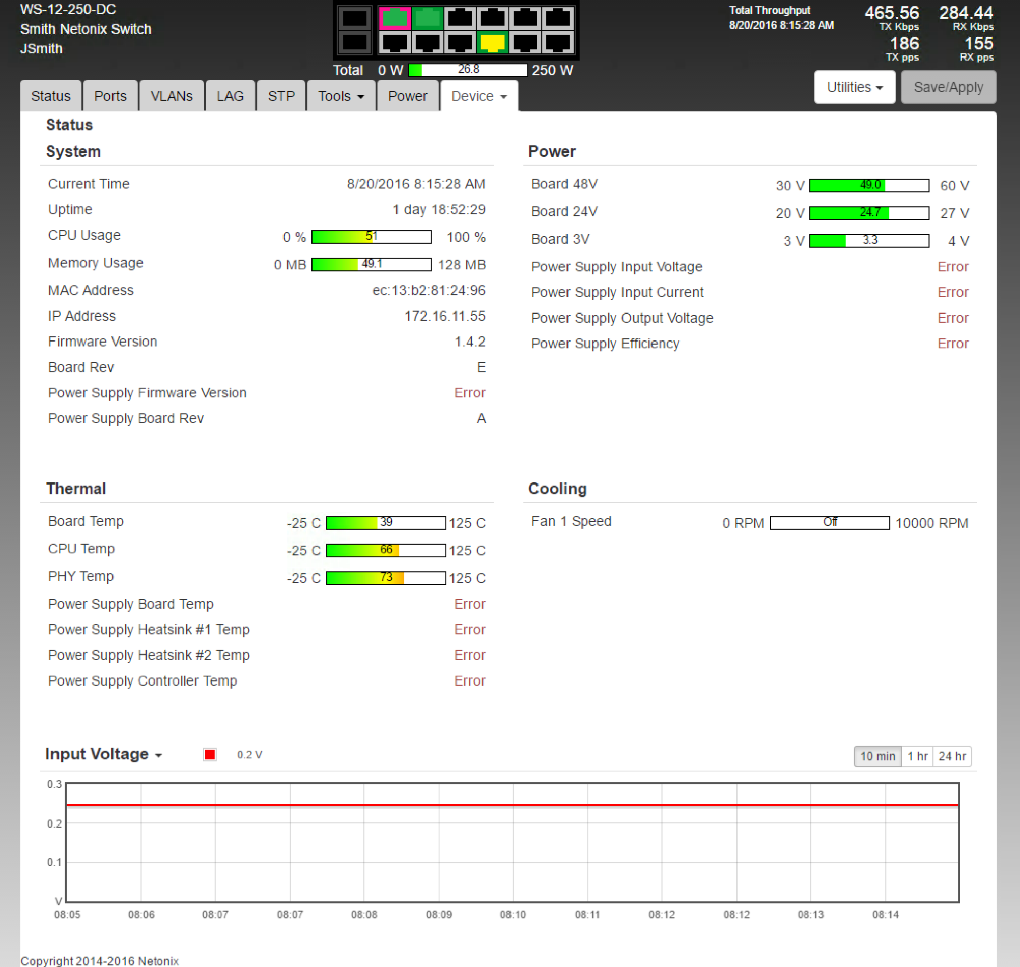Expand the Utilities dropdown
The image size is (1020, 967).
854,87
